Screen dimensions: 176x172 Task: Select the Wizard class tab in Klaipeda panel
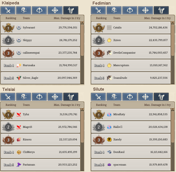pos(24,10)
